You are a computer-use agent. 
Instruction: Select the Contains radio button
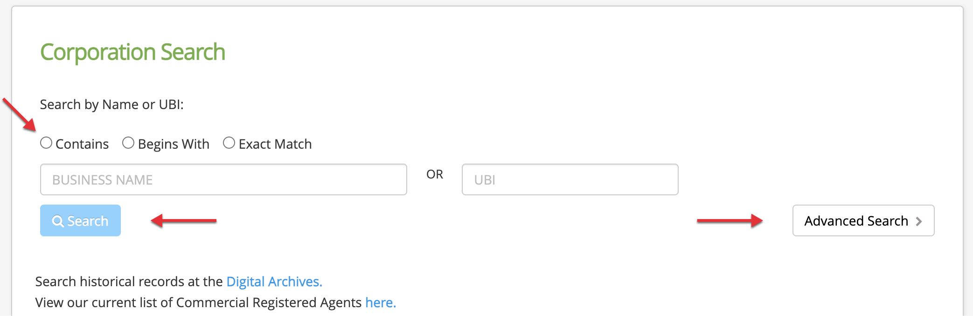[46, 143]
